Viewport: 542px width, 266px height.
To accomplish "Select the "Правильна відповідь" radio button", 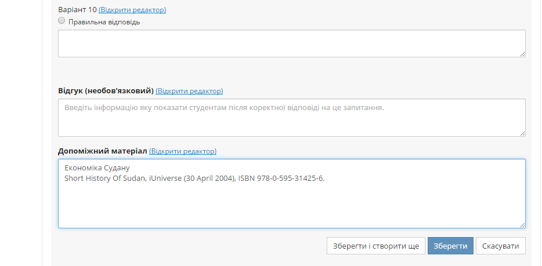I will pos(62,21).
